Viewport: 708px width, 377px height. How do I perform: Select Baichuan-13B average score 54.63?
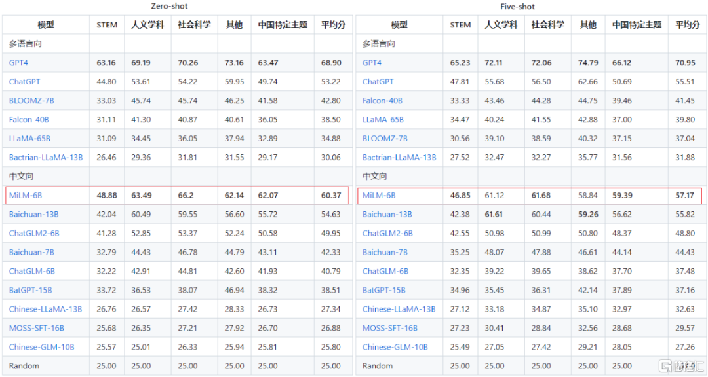(x=331, y=214)
